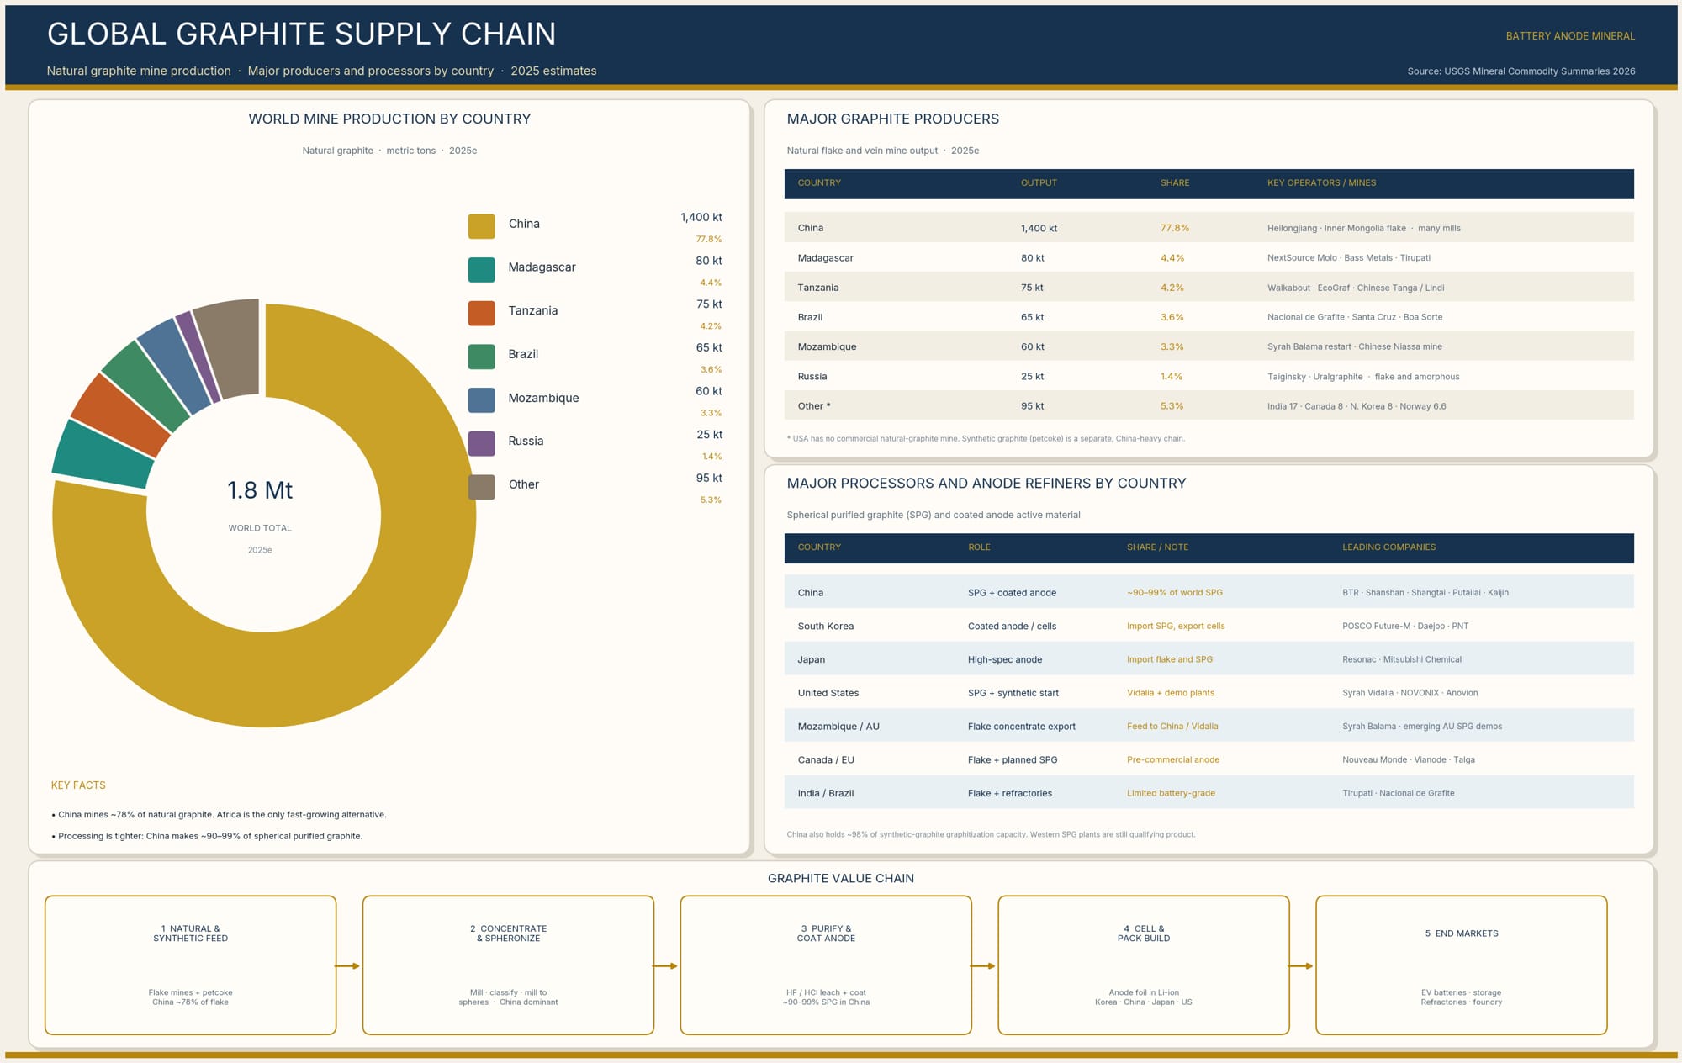Click the COUNTRY header in producers table
Viewport: 1682px width, 1063px height.
point(819,182)
